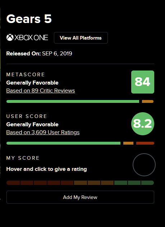Click the empty My Score circle
Image resolution: width=165 pixels, height=227 pixels.
[144, 165]
